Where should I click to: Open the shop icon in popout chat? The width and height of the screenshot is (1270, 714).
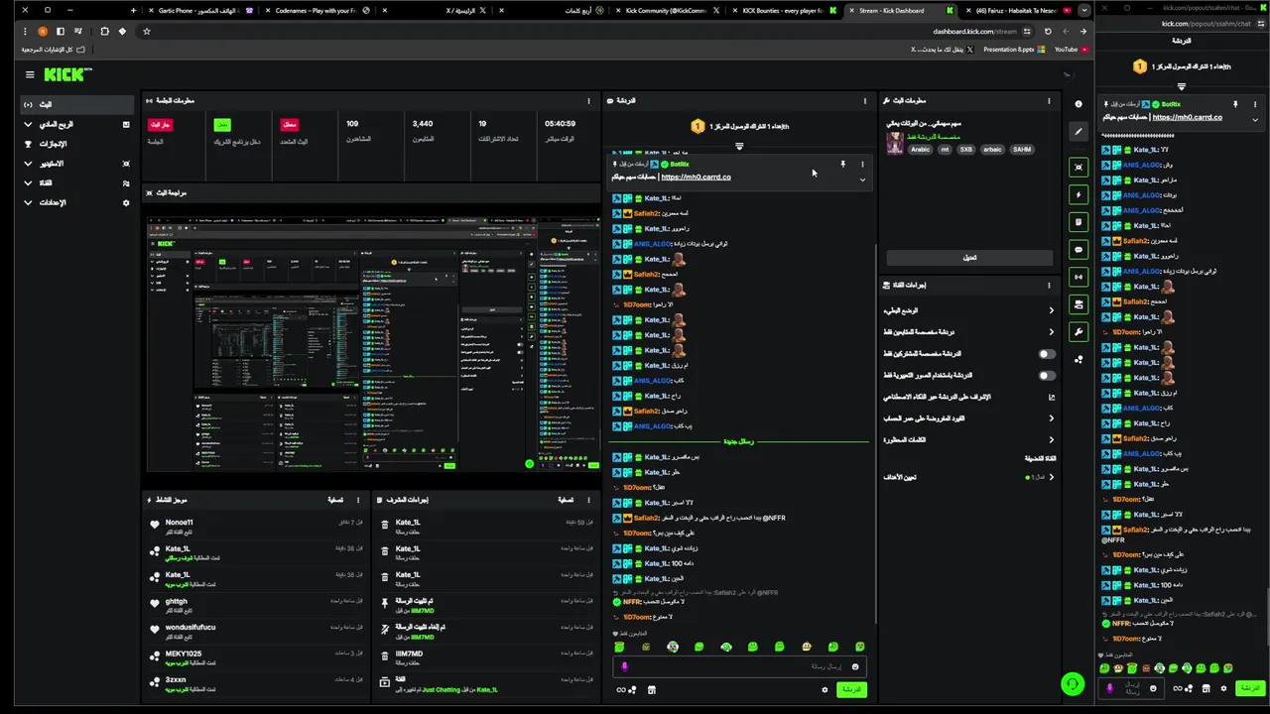coord(1206,688)
